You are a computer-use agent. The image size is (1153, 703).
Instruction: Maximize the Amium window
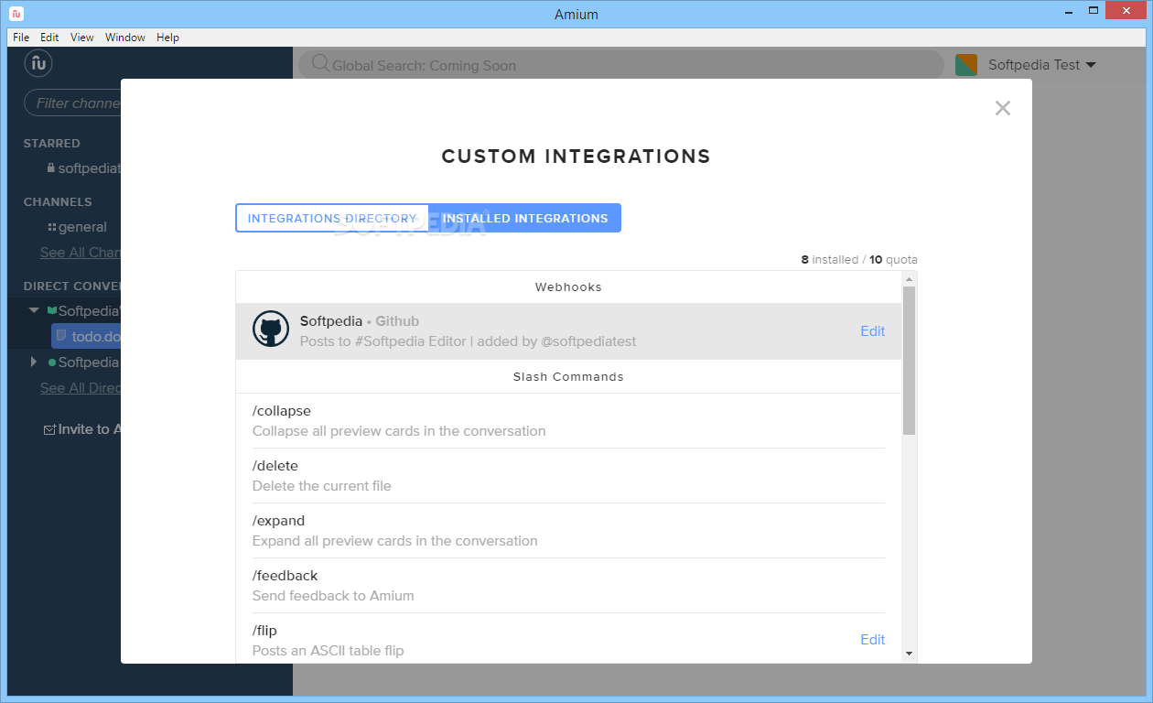point(1094,10)
